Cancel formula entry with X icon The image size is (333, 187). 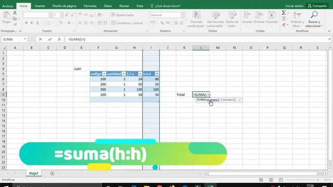pyautogui.click(x=41, y=39)
